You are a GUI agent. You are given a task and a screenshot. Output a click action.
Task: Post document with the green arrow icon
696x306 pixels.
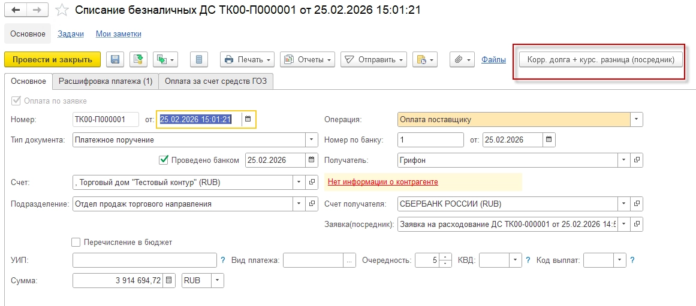pyautogui.click(x=138, y=59)
